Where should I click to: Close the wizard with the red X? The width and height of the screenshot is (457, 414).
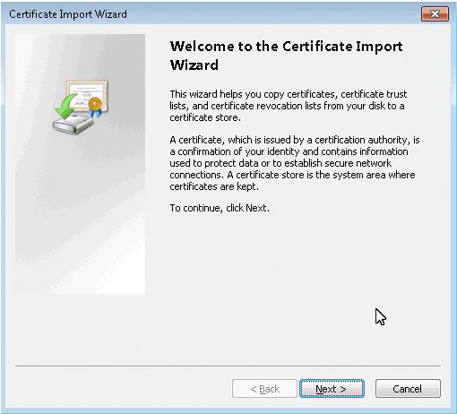tap(435, 13)
